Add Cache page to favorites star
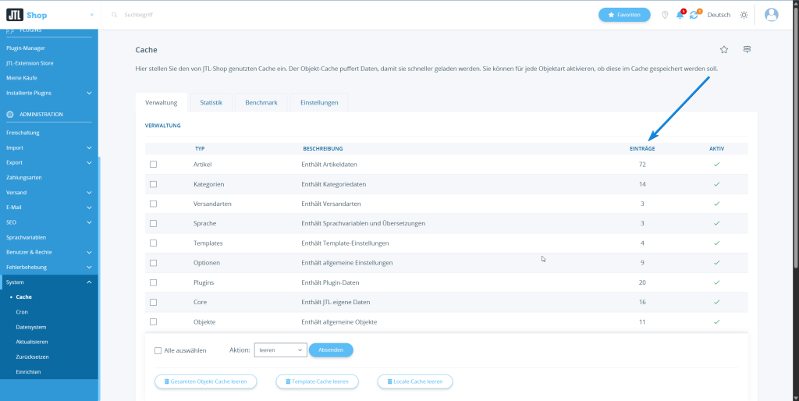This screenshot has height=401, width=799. [x=724, y=49]
